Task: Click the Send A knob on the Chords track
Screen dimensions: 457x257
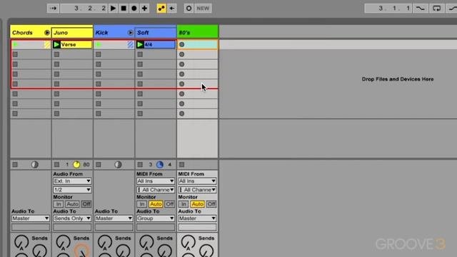Action: 21,243
